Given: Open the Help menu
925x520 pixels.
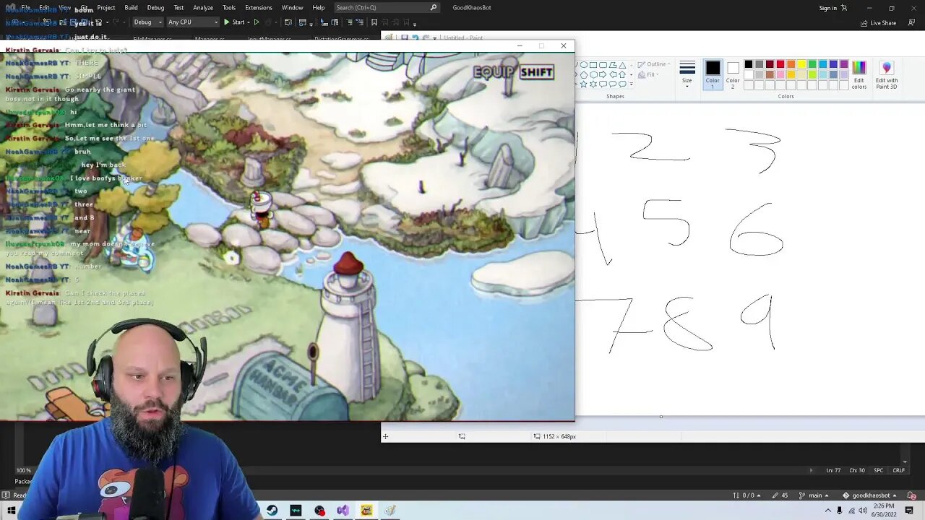Looking at the screenshot, I should (x=319, y=7).
